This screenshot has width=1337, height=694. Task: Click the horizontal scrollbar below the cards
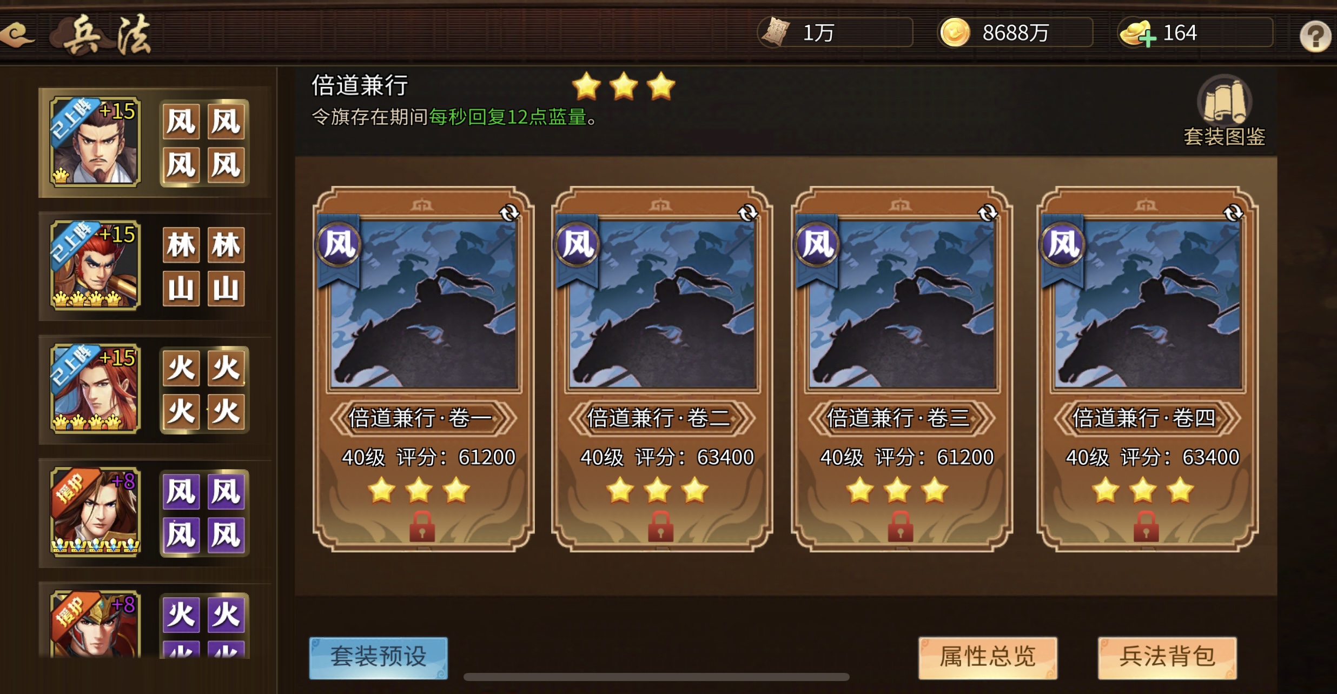click(x=657, y=677)
